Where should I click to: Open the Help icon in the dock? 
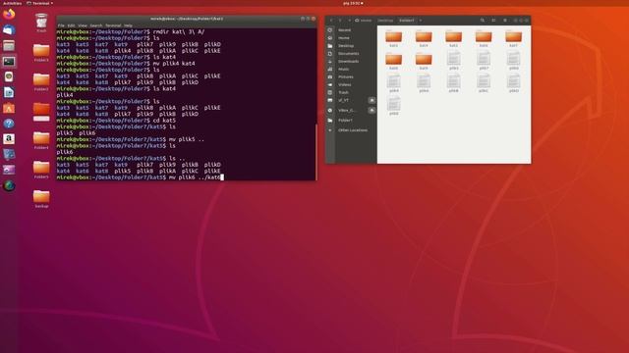(x=9, y=124)
